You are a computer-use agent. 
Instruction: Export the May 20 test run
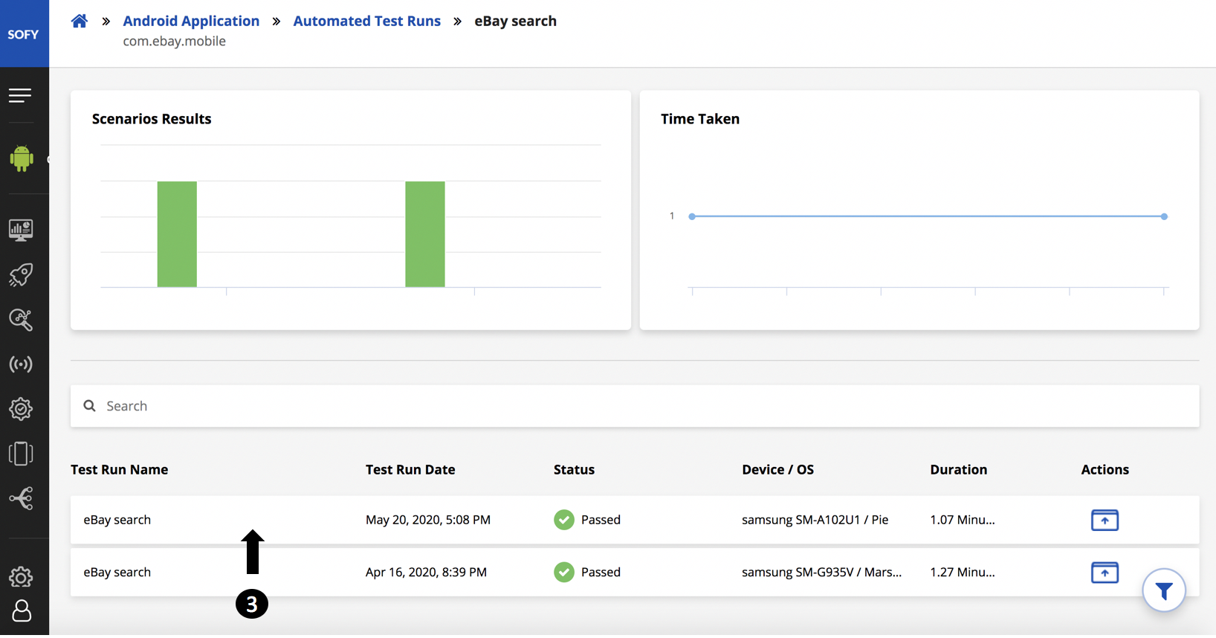coord(1105,520)
